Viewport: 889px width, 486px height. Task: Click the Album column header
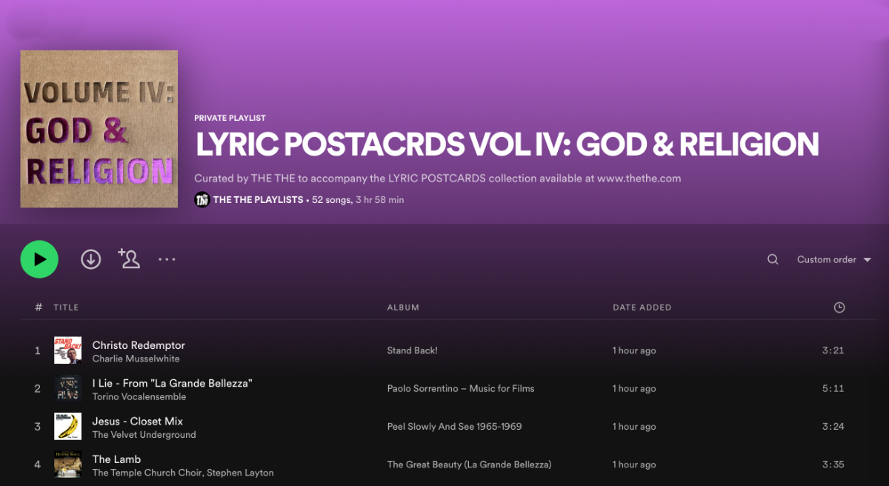pos(403,307)
